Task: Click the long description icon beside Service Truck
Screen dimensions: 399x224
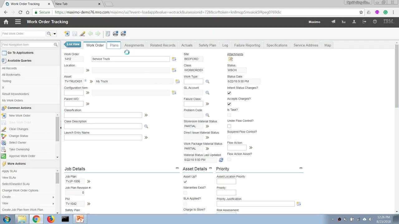Action: coord(174,59)
